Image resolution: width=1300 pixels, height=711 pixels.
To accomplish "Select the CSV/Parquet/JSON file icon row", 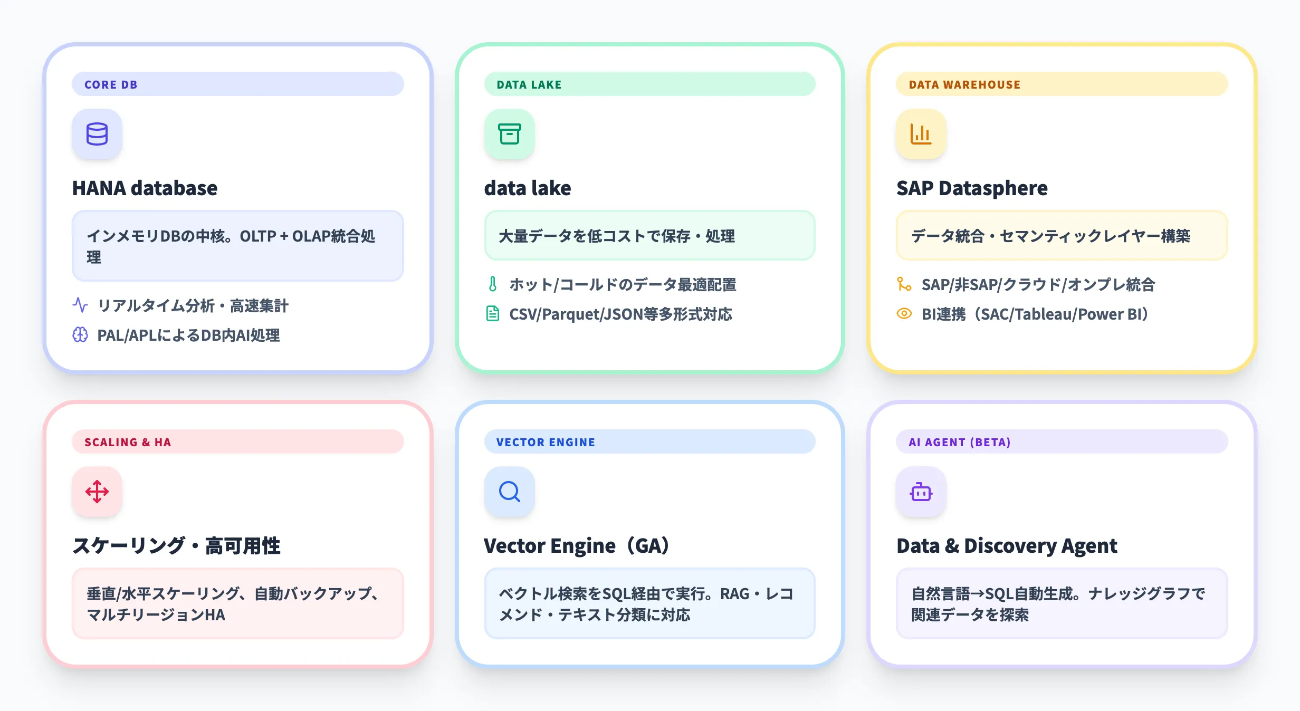I will coord(492,314).
